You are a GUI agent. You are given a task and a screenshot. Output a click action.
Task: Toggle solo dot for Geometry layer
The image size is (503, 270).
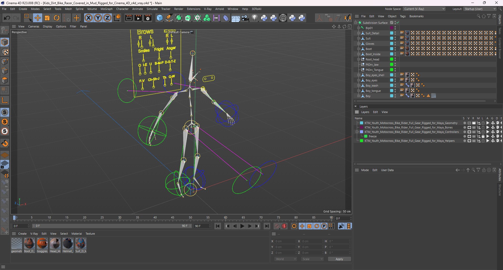click(464, 123)
